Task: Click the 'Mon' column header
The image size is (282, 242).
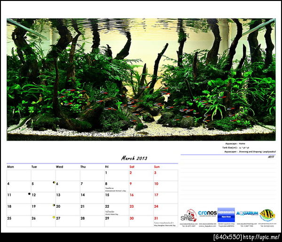Action: 10,167
